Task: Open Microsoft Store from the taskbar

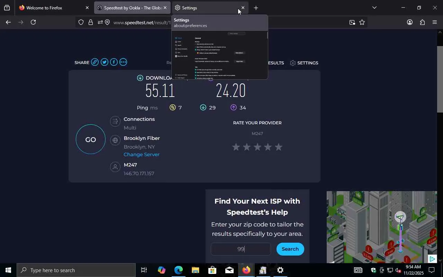Action: point(213,270)
